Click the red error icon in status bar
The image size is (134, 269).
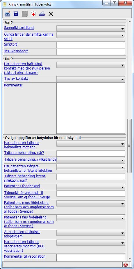126,265
